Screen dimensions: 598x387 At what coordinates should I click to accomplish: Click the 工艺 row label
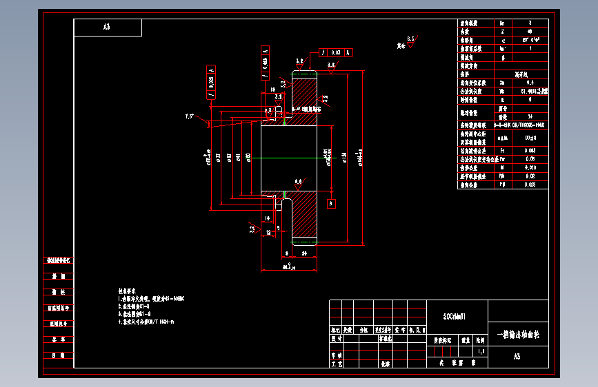(337, 364)
